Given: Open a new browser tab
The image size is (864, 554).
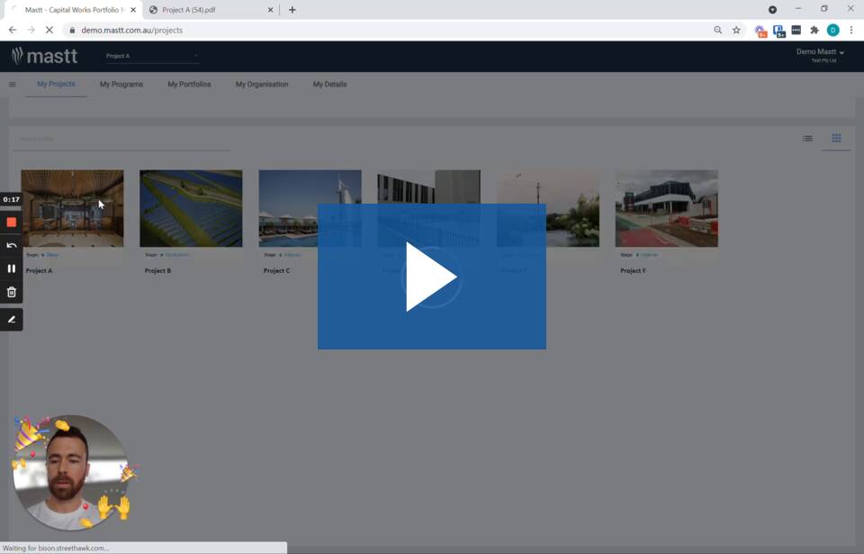Looking at the screenshot, I should (292, 10).
